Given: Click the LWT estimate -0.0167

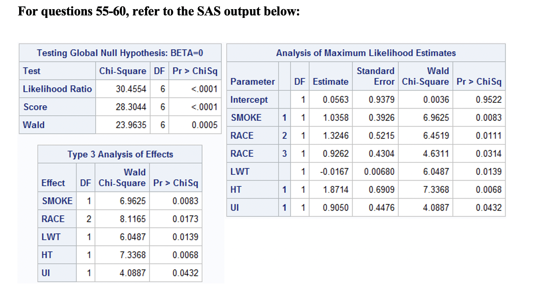Looking at the screenshot, I should [335, 171].
